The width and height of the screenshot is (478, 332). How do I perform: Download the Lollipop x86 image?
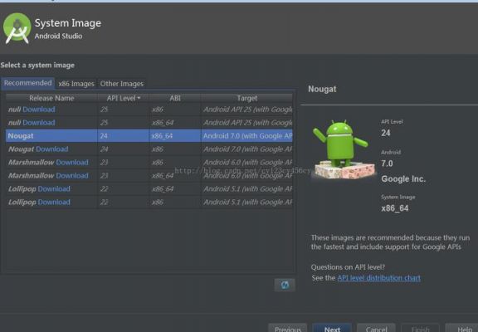[x=54, y=203]
